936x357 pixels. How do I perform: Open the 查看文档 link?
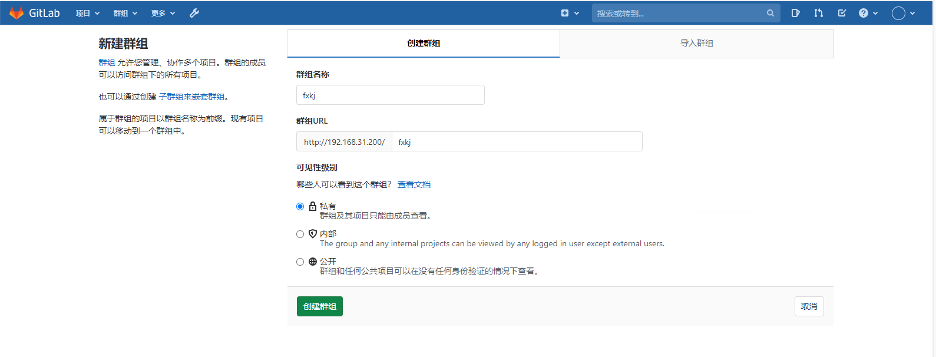tap(414, 184)
